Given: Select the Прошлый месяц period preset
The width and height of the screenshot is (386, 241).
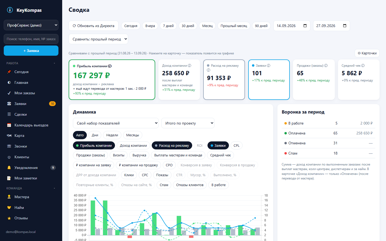Looking at the screenshot, I should (x=234, y=26).
